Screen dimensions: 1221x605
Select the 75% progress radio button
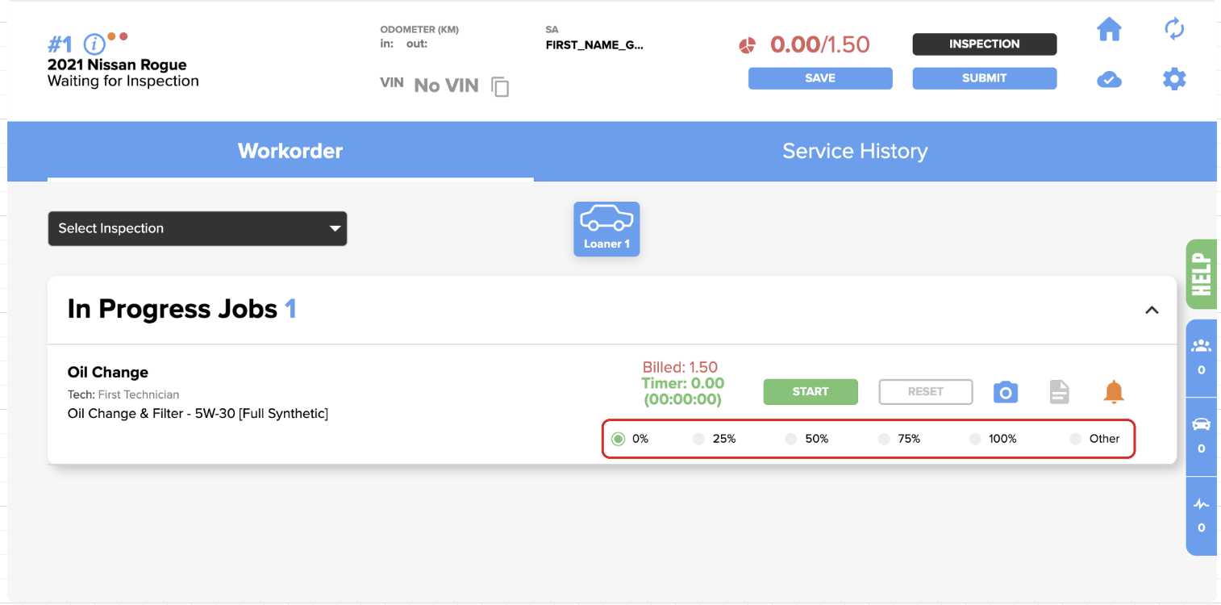coord(884,439)
